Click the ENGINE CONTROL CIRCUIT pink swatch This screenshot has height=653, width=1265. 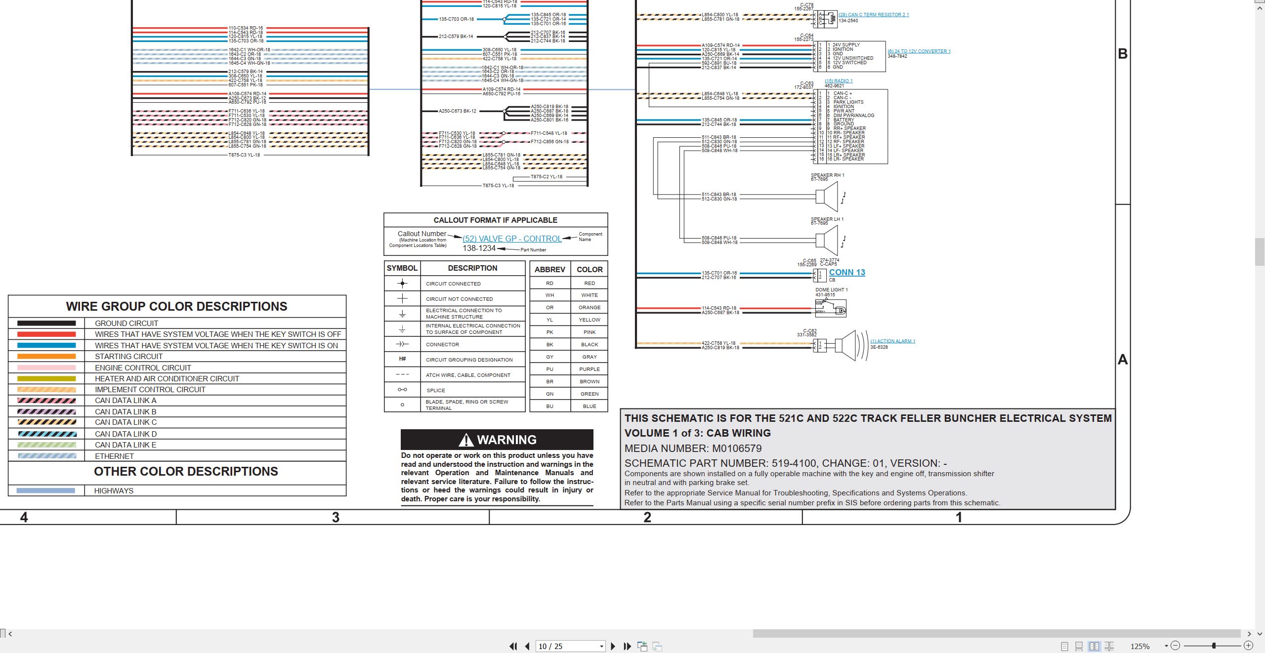point(46,367)
